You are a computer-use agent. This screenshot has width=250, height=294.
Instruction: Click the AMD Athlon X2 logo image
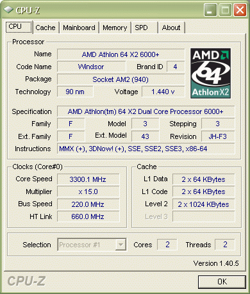210,73
